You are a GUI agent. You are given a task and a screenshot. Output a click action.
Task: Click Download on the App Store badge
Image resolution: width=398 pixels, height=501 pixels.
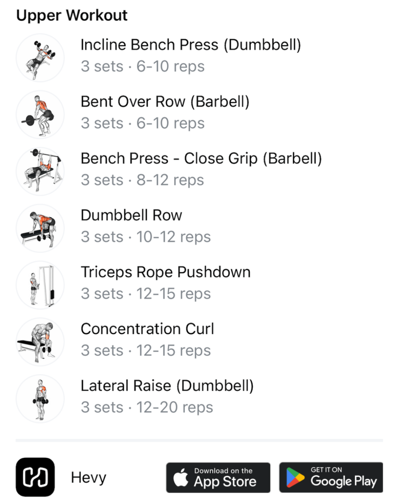(x=218, y=478)
